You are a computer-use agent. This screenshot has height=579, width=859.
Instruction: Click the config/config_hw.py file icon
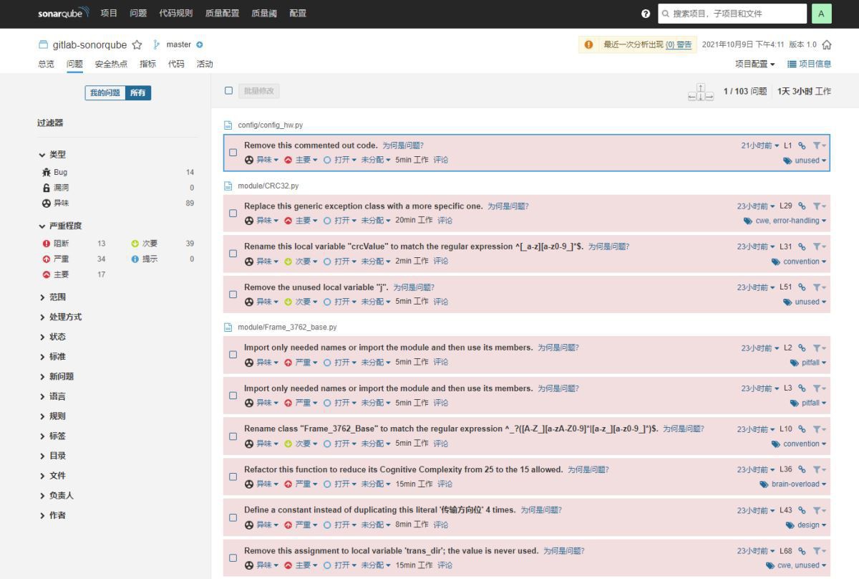point(228,125)
